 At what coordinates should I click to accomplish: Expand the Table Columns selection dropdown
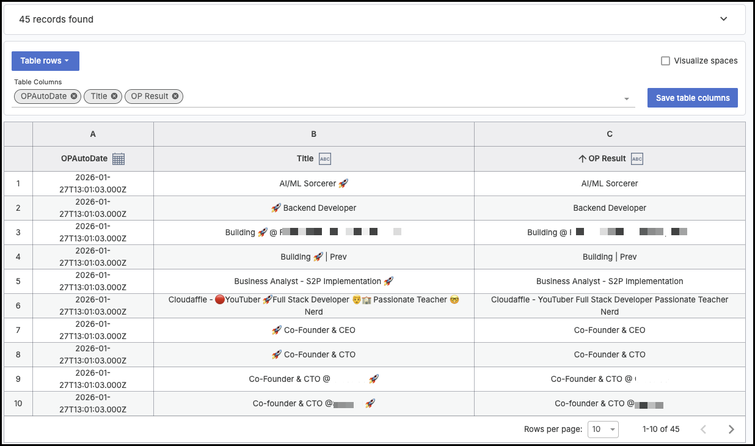click(x=626, y=98)
